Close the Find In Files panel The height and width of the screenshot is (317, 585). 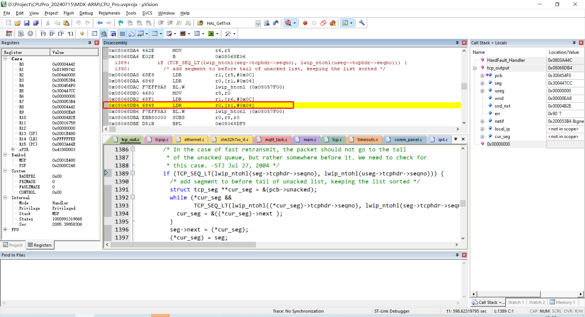click(464, 255)
